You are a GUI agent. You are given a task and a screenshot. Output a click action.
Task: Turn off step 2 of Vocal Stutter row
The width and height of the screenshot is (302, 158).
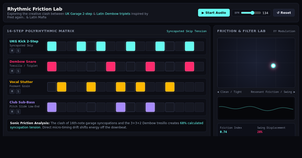click(x=62, y=87)
